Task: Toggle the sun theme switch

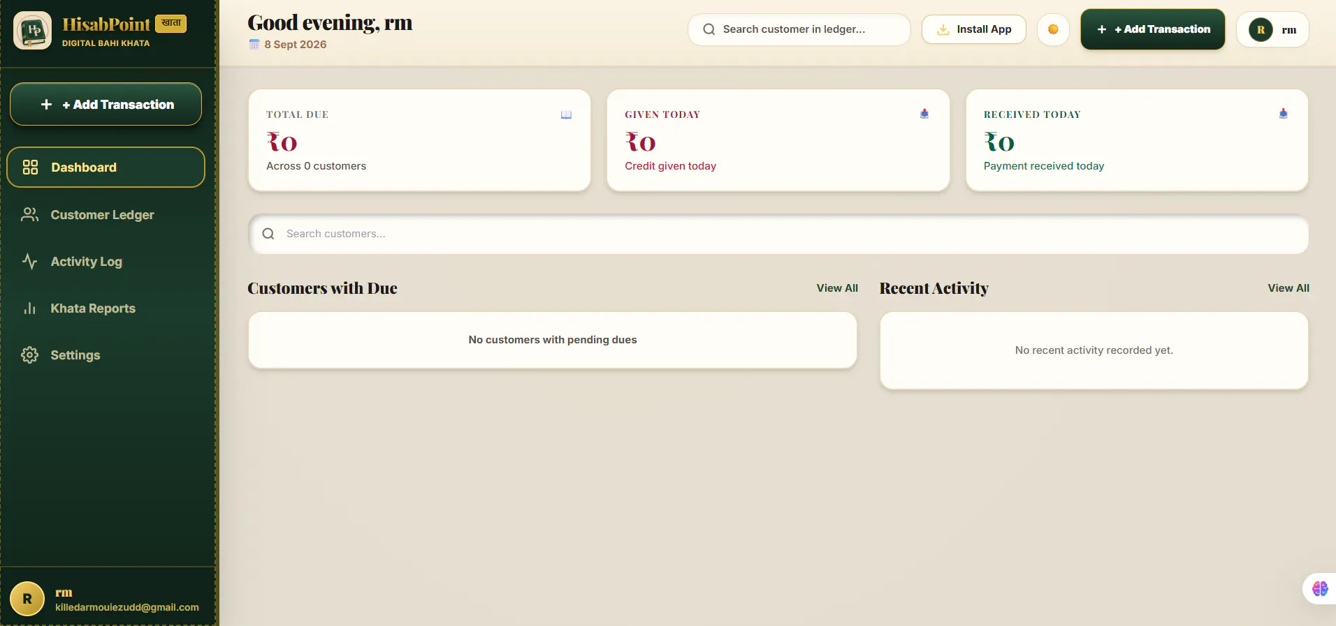Action: tap(1053, 29)
